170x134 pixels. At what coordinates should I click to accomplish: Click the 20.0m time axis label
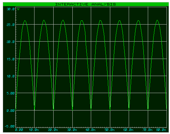[x=53, y=130]
